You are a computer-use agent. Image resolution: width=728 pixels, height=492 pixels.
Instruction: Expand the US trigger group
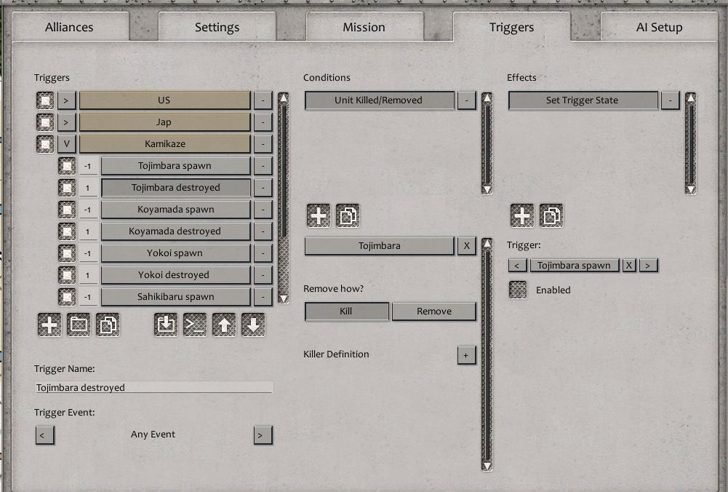67,100
